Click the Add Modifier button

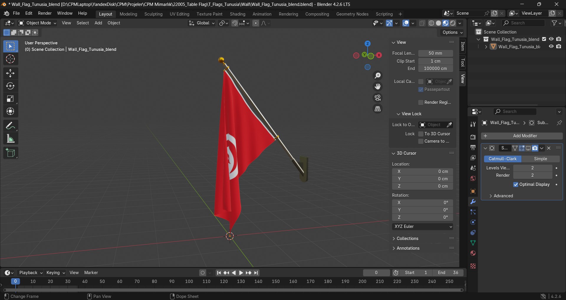click(x=522, y=136)
